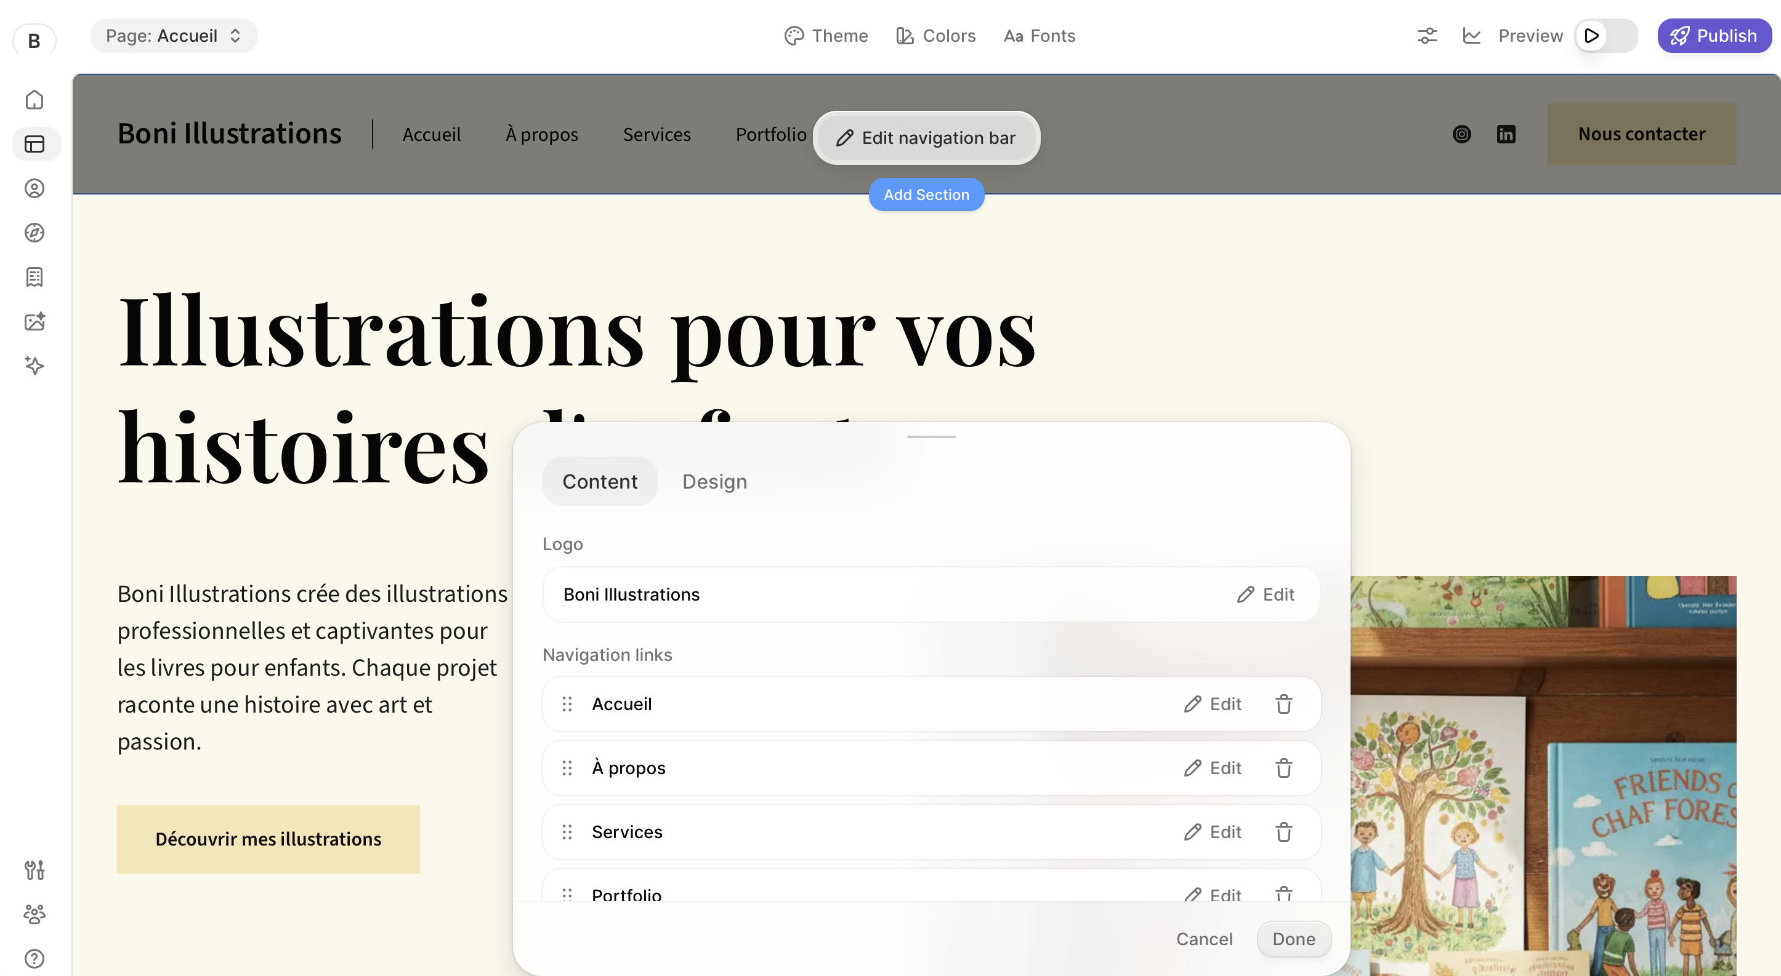This screenshot has width=1781, height=976.
Task: Open the account profile sidebar icon
Action: (x=34, y=188)
